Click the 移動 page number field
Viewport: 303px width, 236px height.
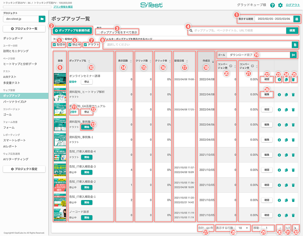coord(268,228)
